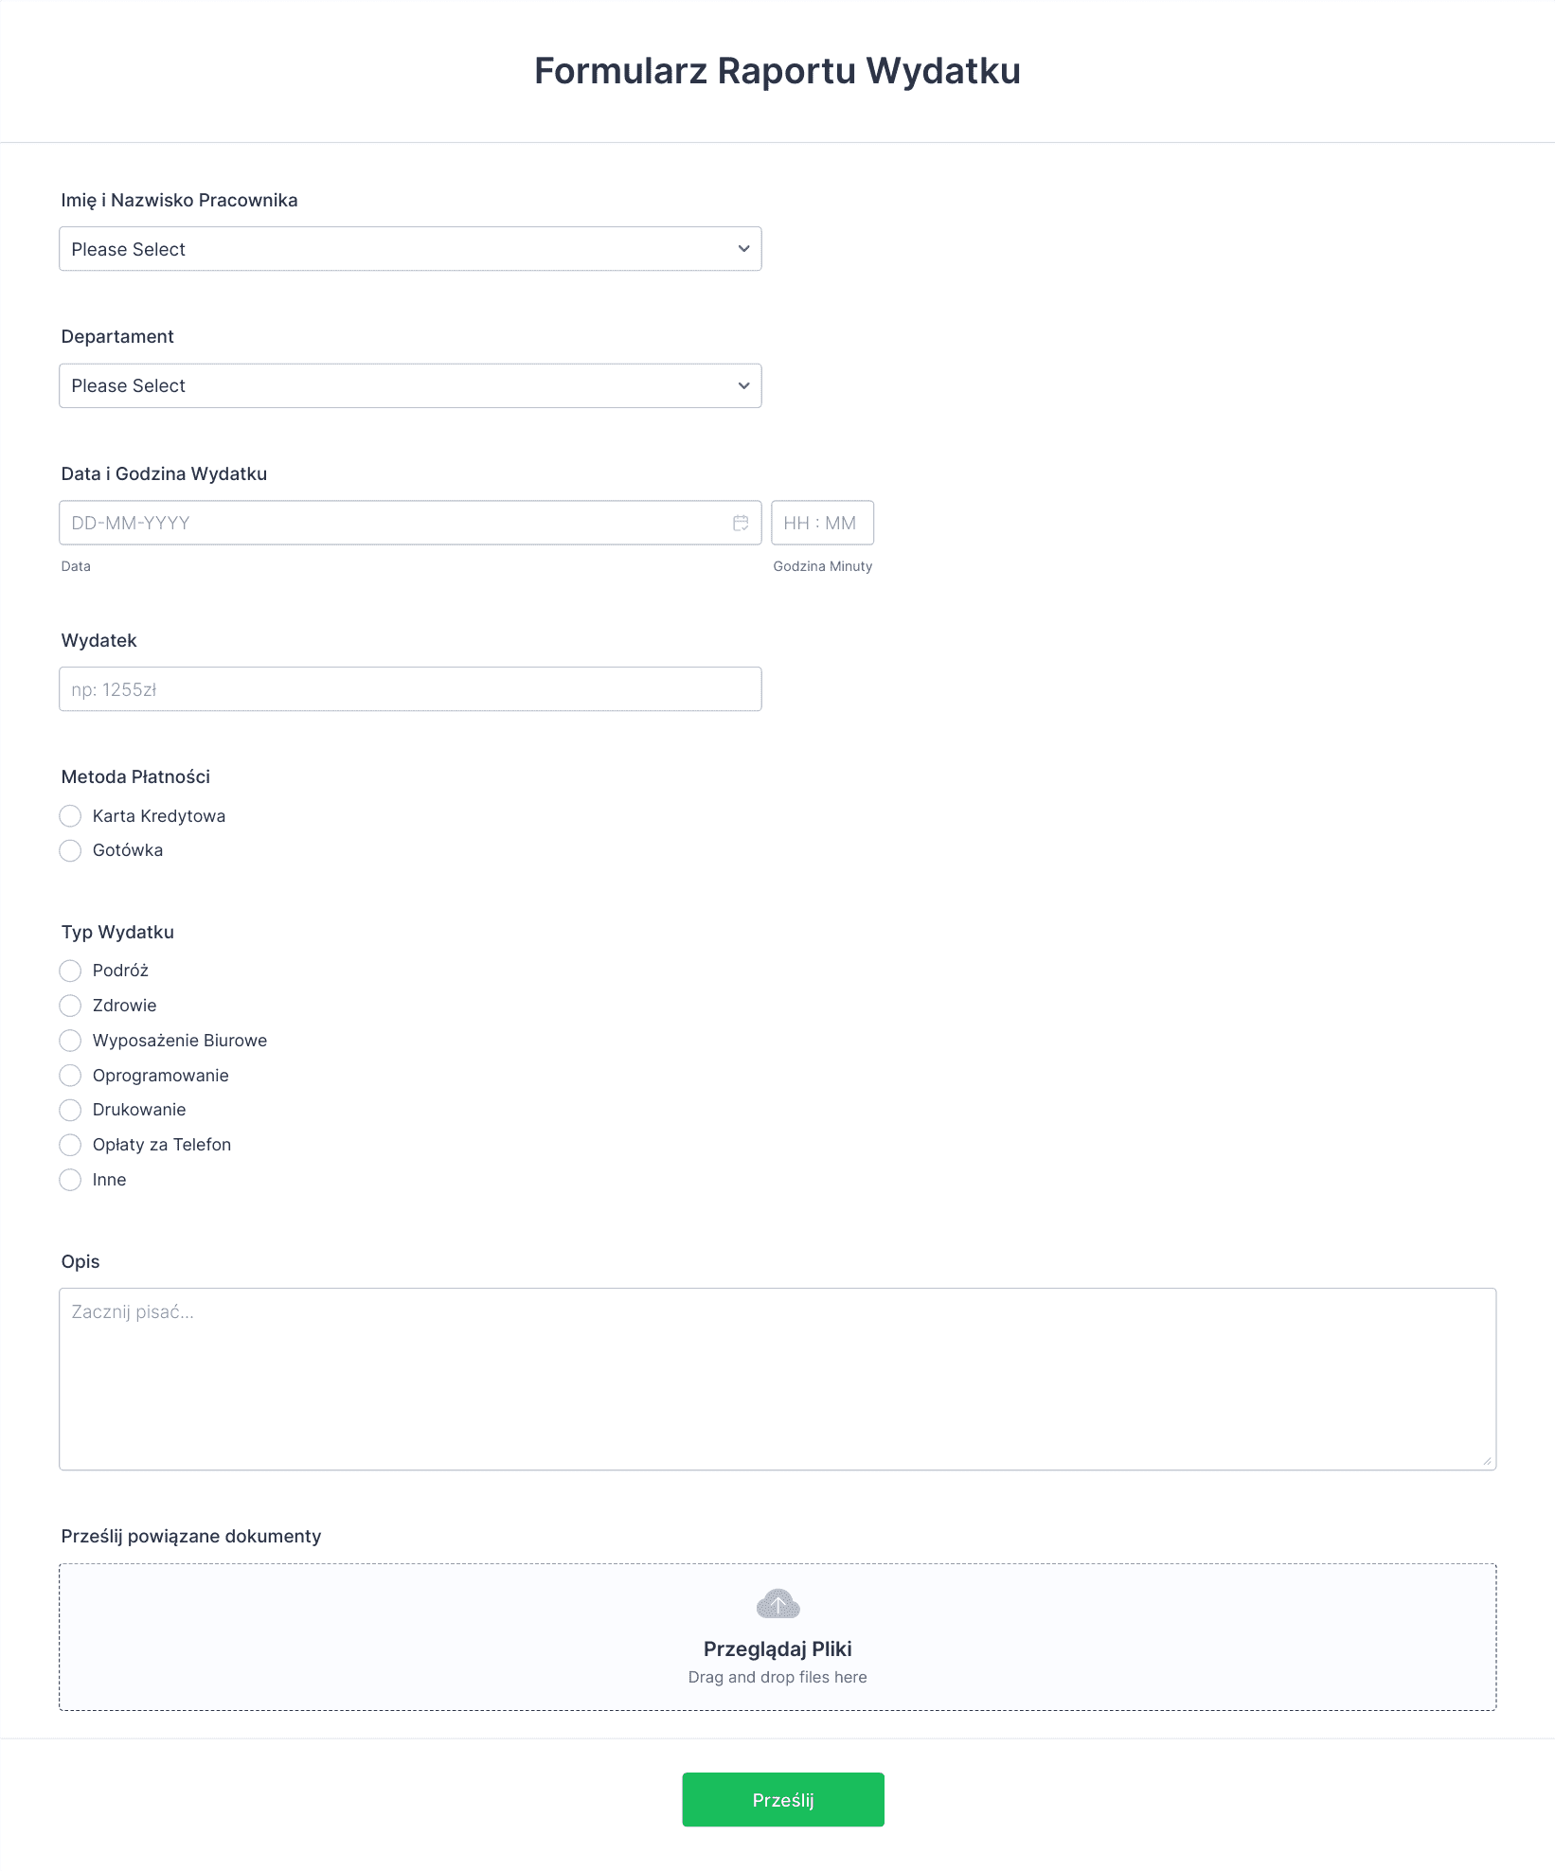Select Inne expense type
The image size is (1555, 1871).
[x=70, y=1180]
